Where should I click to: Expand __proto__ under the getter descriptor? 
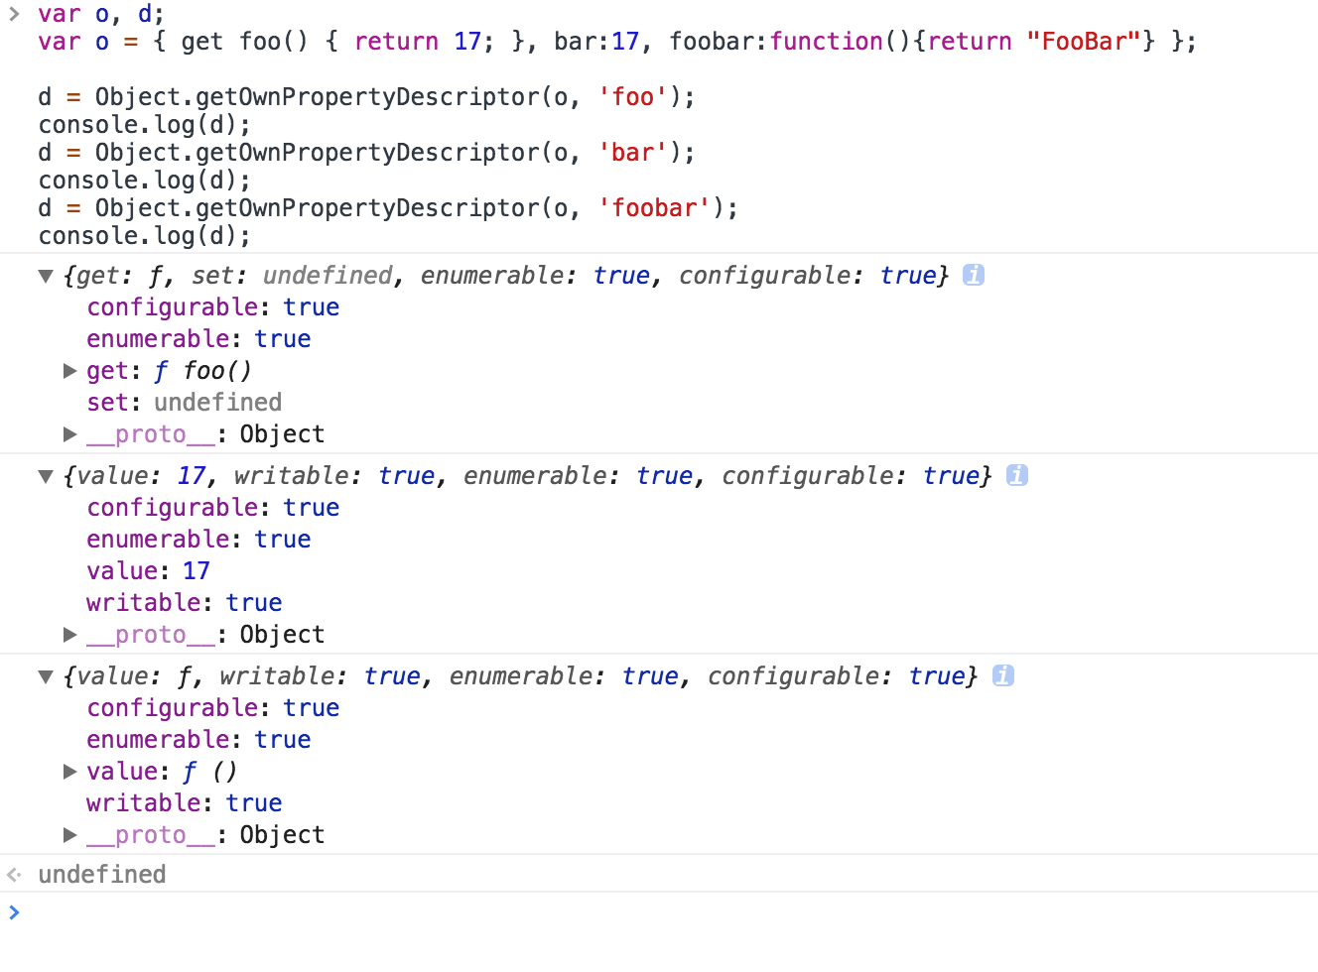pyautogui.click(x=69, y=434)
